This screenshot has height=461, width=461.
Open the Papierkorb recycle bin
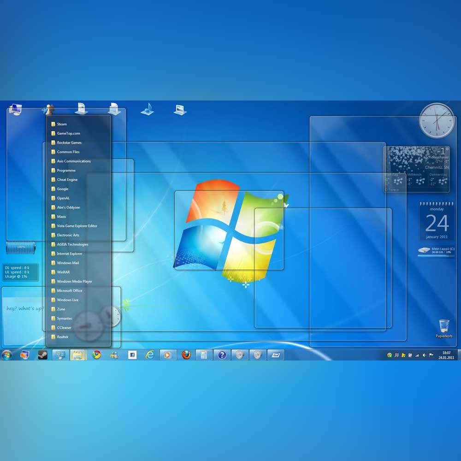click(444, 328)
